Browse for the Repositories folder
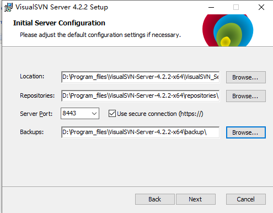The height and width of the screenshot is (213, 273). pos(246,96)
